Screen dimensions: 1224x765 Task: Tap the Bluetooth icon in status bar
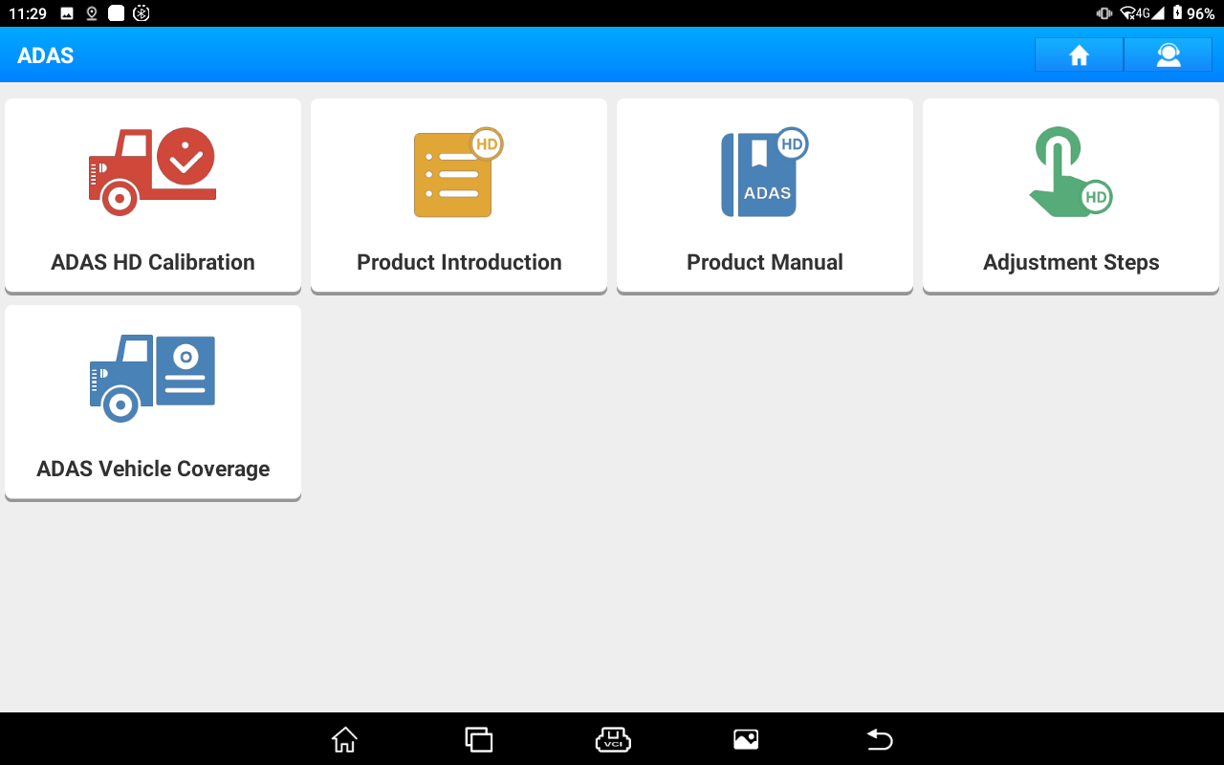pyautogui.click(x=142, y=13)
